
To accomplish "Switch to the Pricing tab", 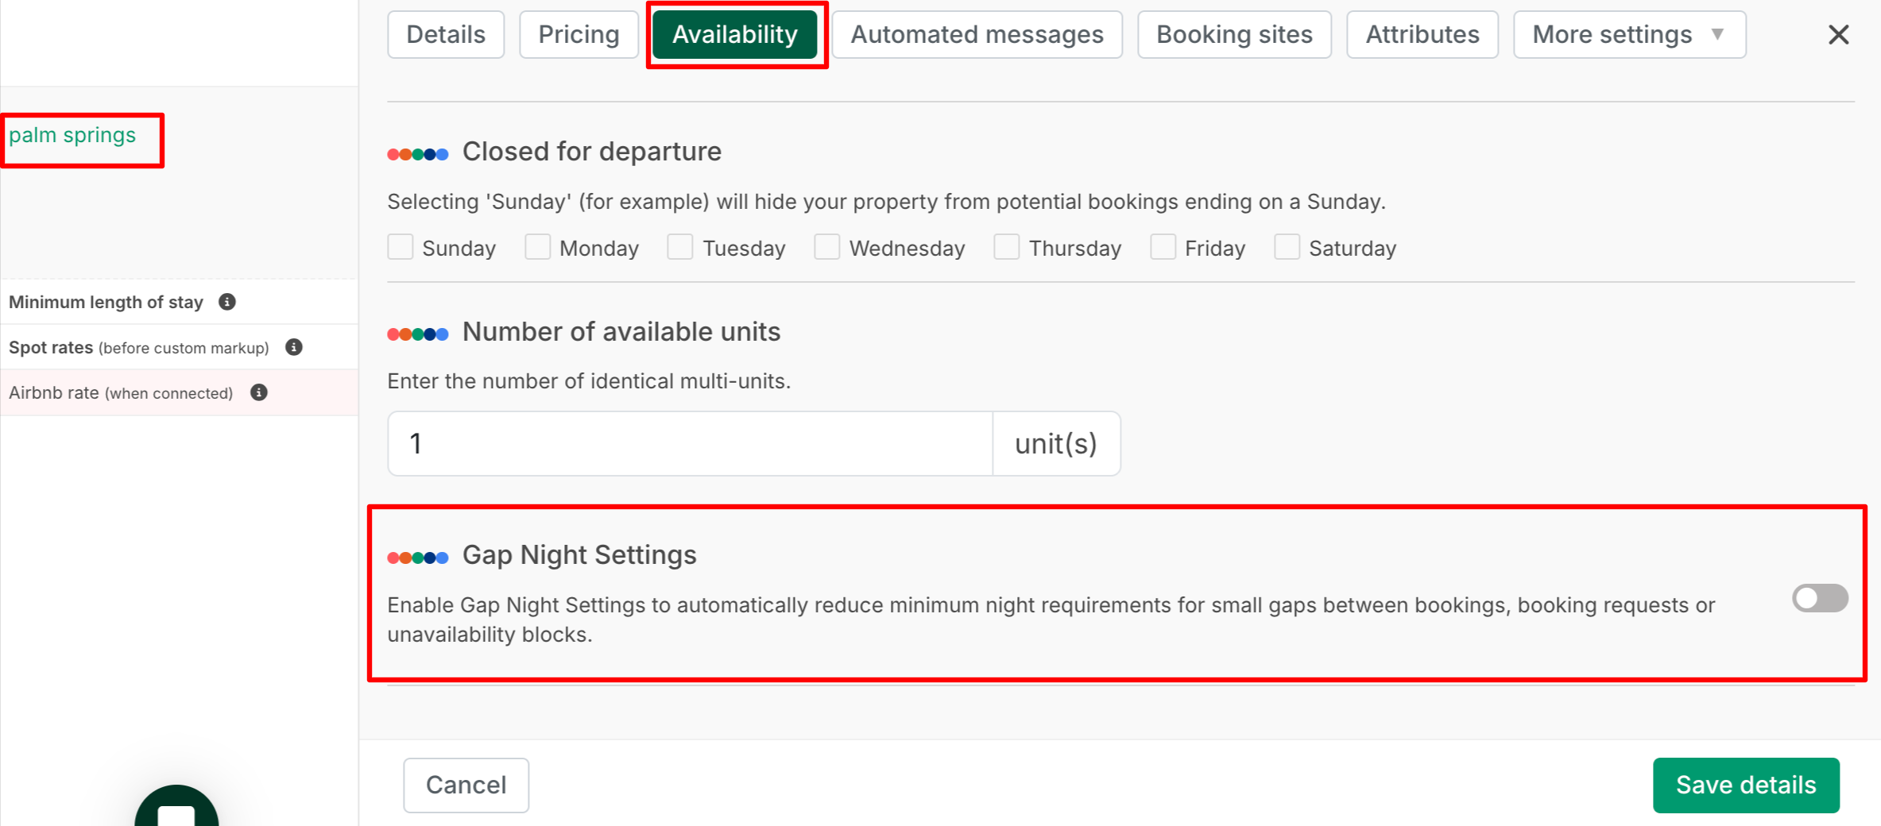I will pyautogui.click(x=579, y=35).
